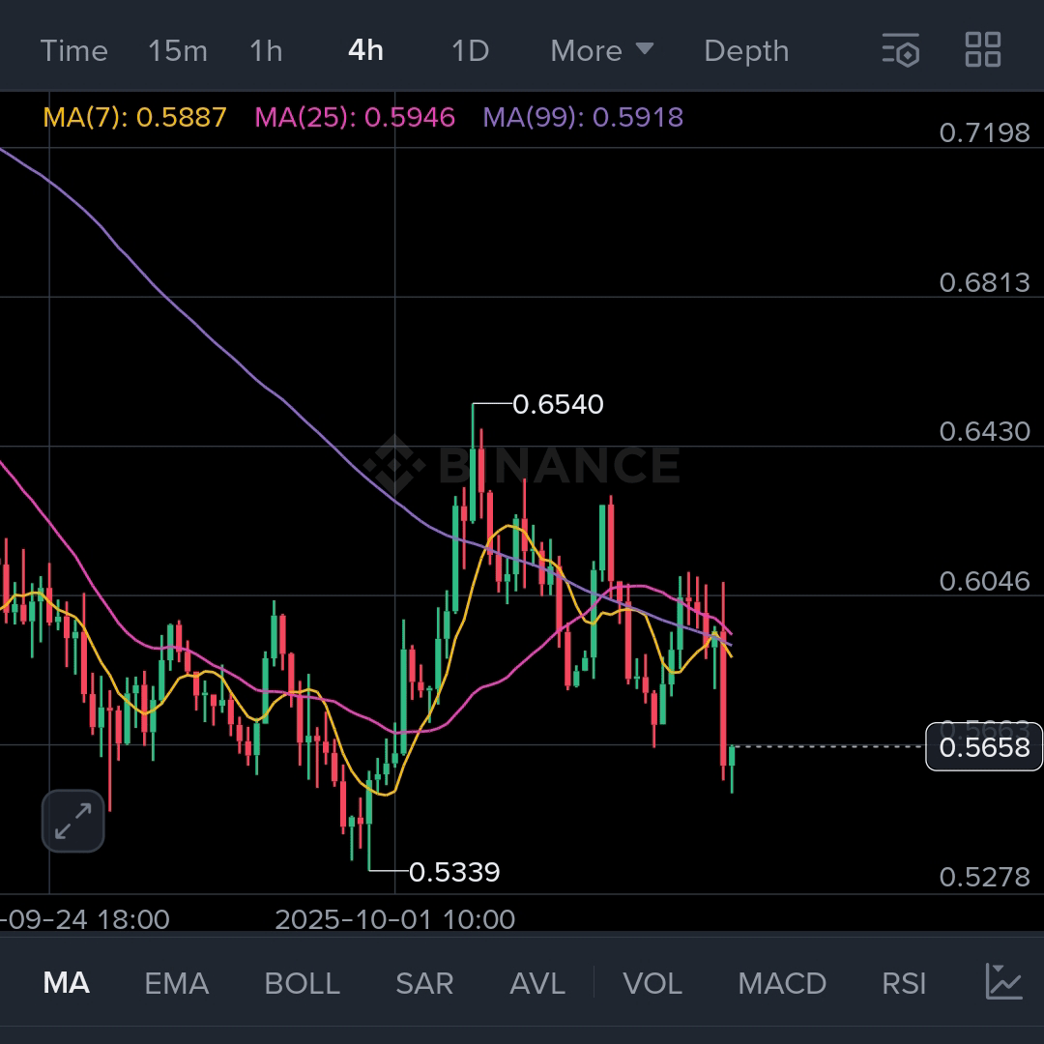1044x1044 pixels.
Task: Toggle the EMA indicator
Action: [177, 983]
